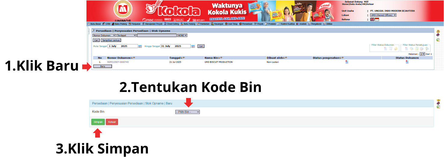Click first icon in Filter Status Persetujuan
This screenshot has height=161, width=444.
pos(406,49)
